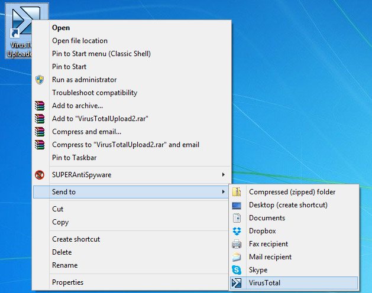Choose Cut from the context menu
Image resolution: width=372 pixels, height=293 pixels.
coord(131,209)
